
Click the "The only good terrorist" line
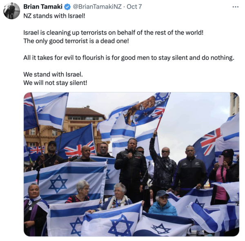[76, 41]
